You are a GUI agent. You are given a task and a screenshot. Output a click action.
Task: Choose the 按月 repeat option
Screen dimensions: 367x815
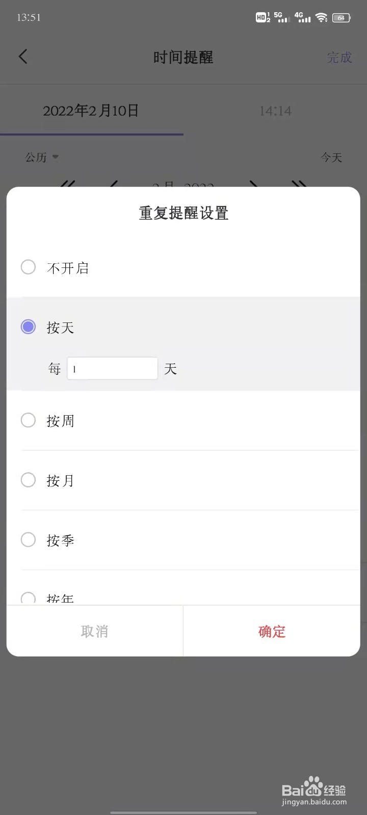(x=183, y=480)
